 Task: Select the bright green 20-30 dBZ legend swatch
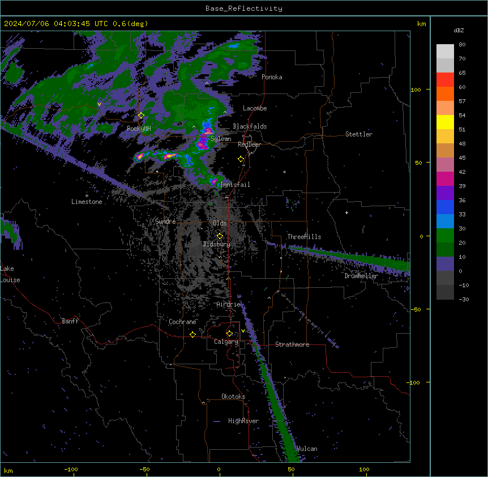[445, 236]
